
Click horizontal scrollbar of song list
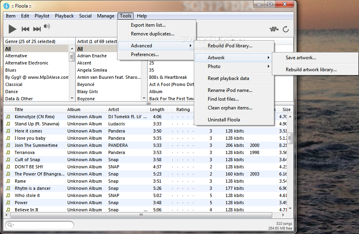coord(141,215)
